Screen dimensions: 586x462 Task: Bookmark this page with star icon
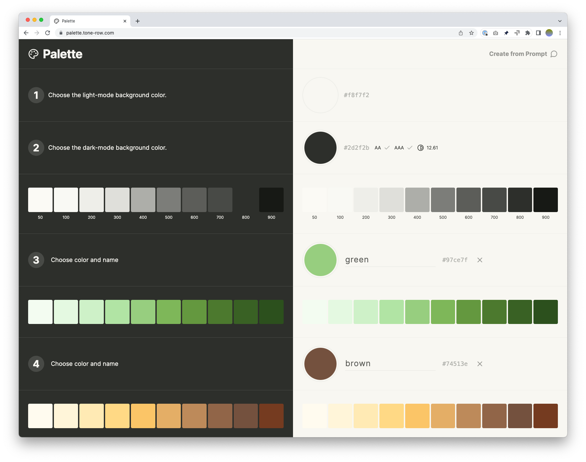471,33
